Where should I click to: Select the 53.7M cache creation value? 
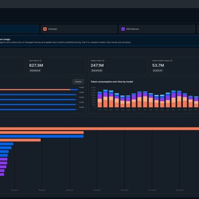coord(158,65)
